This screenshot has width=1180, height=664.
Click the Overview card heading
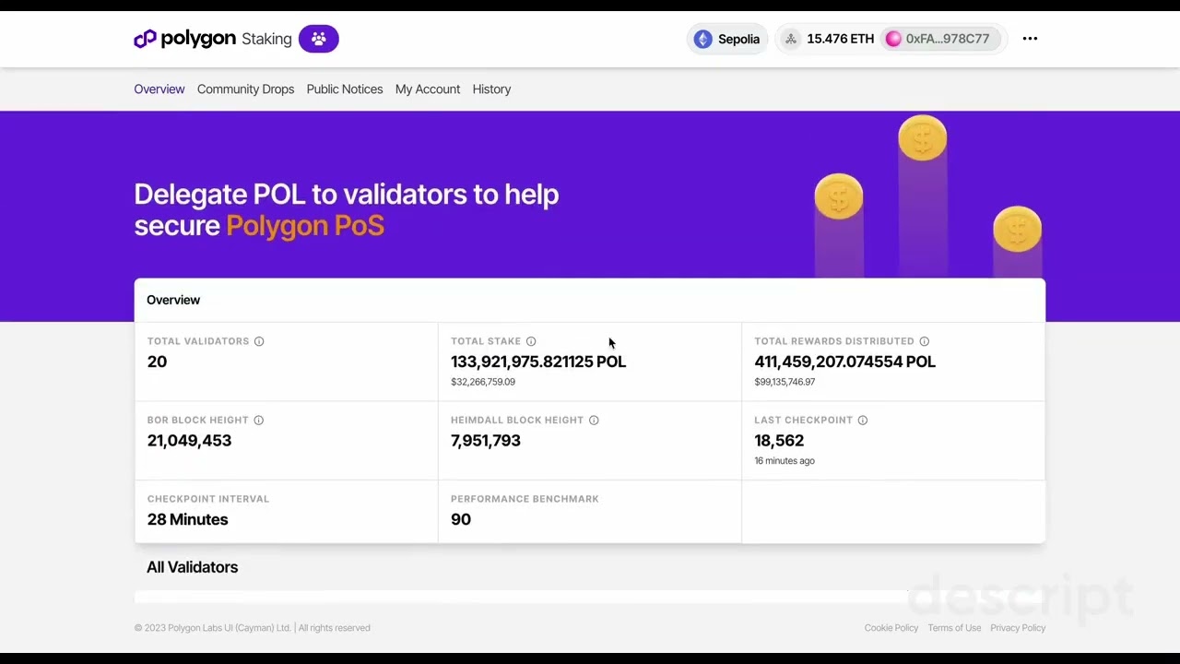pyautogui.click(x=173, y=300)
